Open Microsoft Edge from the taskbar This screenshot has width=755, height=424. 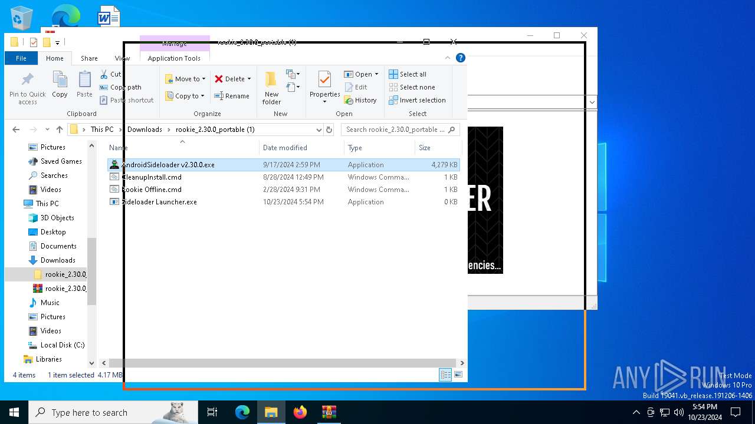pos(242,412)
